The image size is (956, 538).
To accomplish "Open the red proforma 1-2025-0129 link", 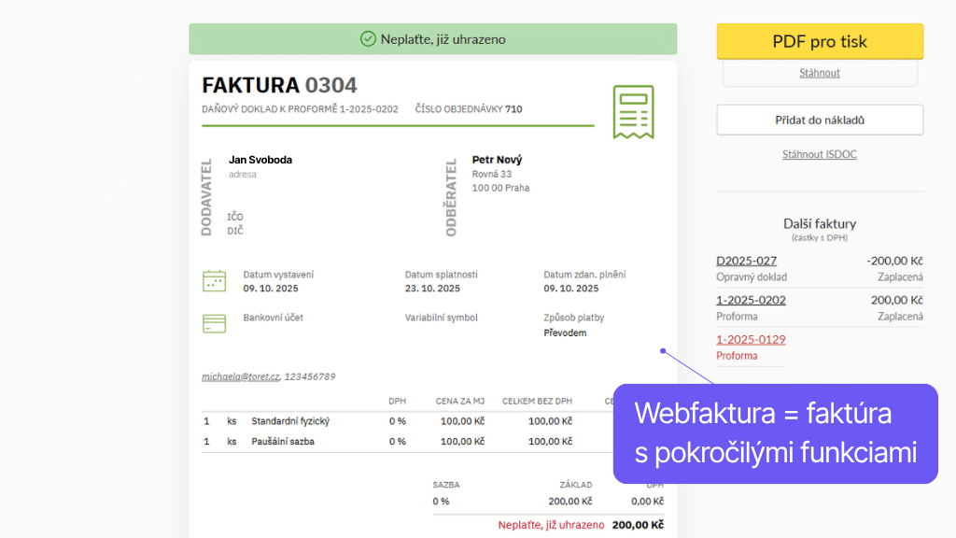I will click(x=751, y=339).
